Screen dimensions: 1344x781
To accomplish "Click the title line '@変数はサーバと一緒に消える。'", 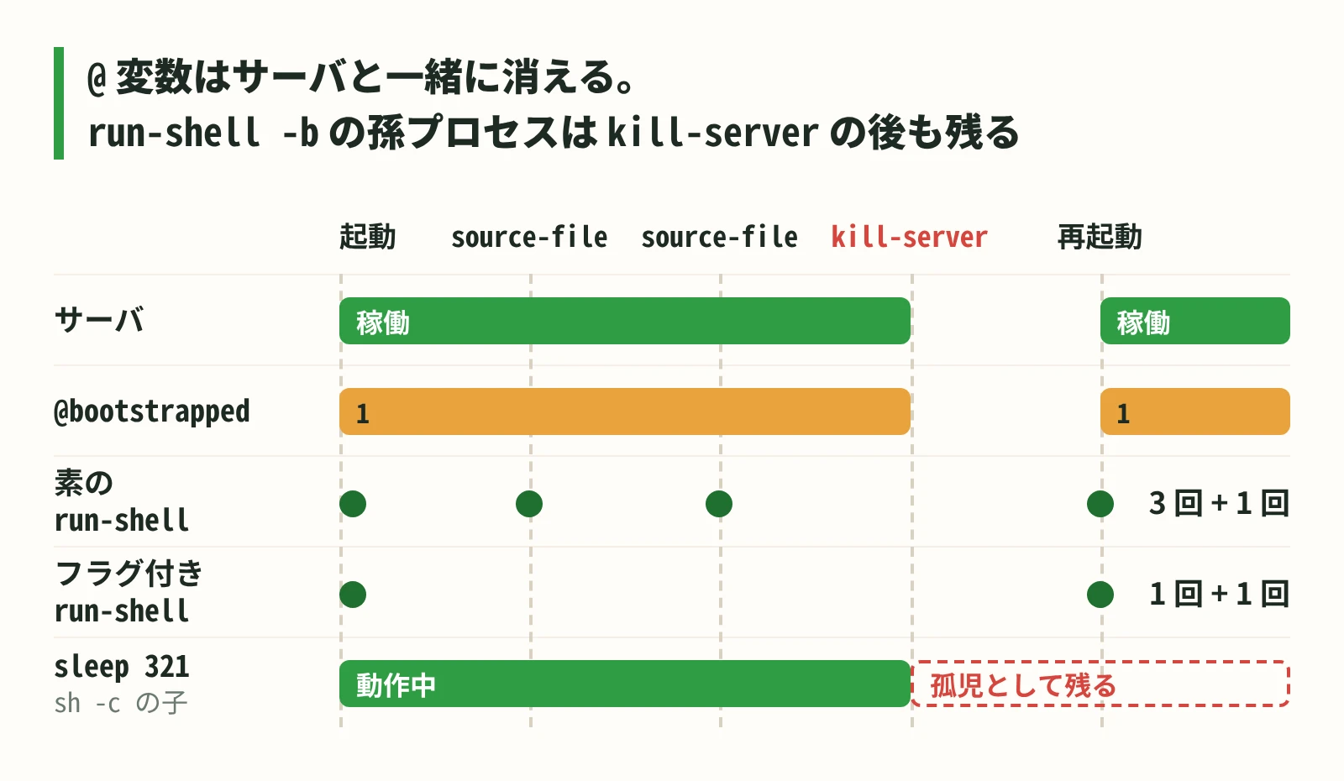I will 361,77.
